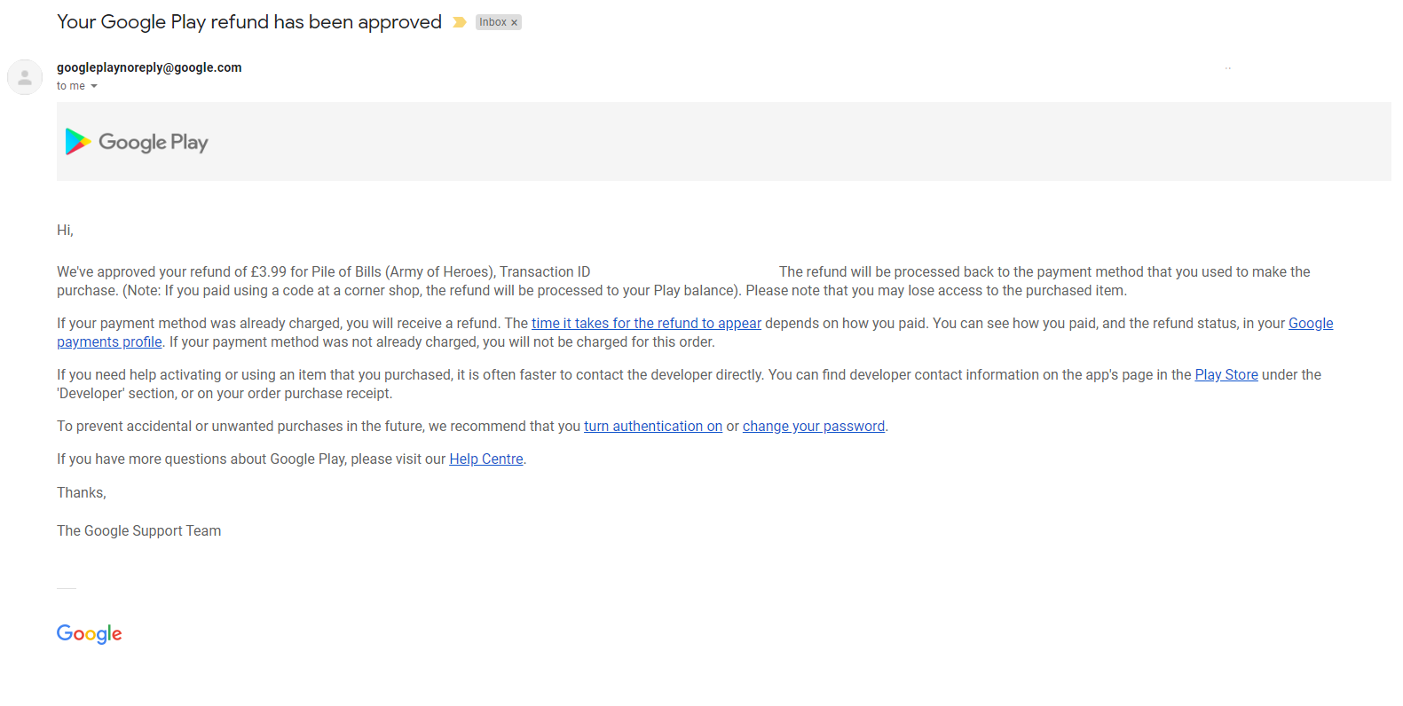The image size is (1403, 706).
Task: Open the 'Play Store' link
Action: 1226,375
